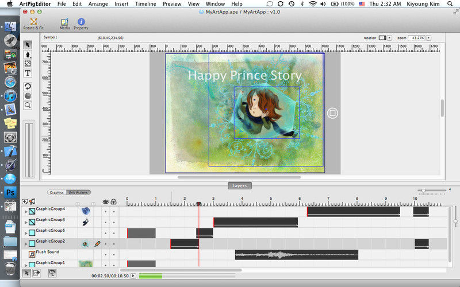Switch to the Graphics tab
This screenshot has width=460, height=287.
(56, 192)
